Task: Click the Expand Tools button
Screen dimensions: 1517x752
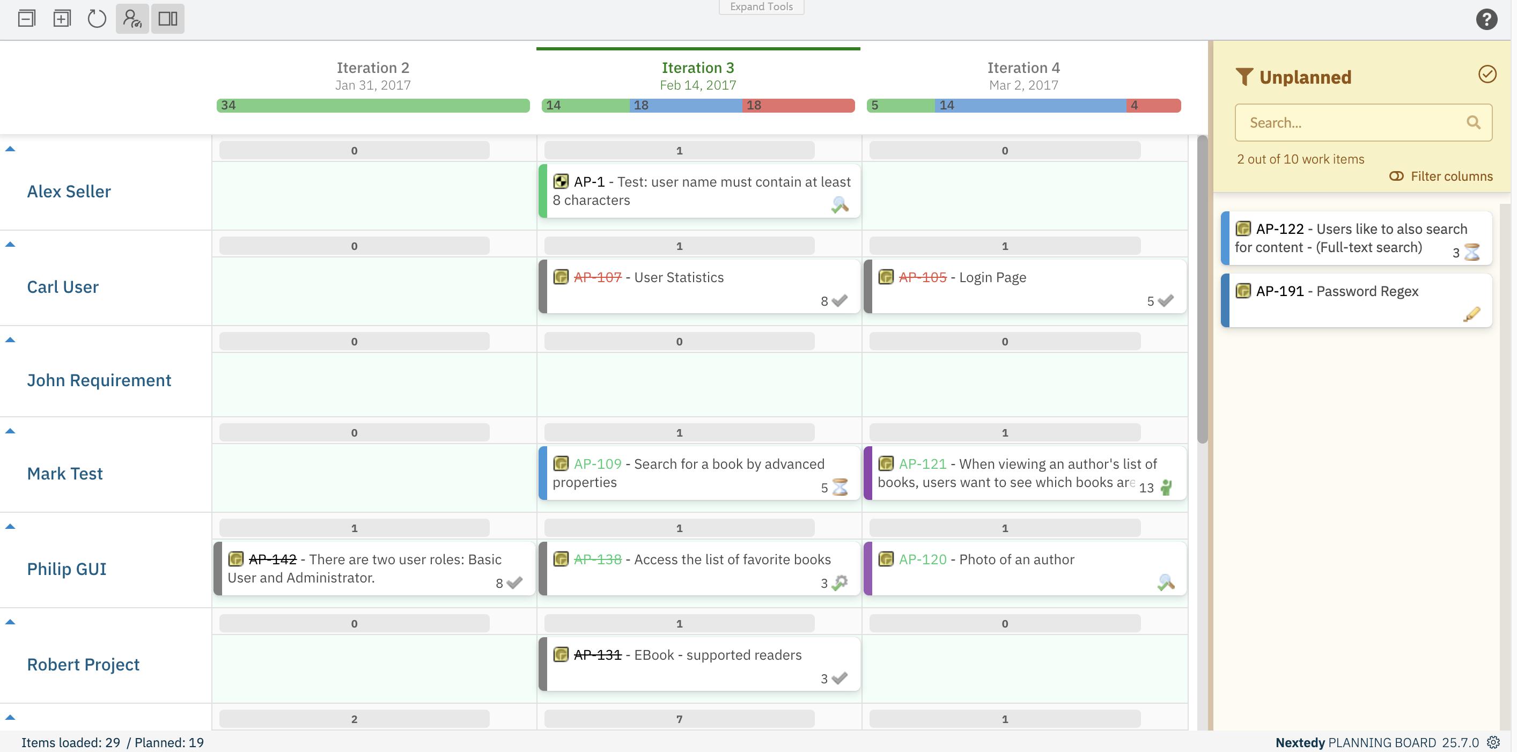Action: click(x=761, y=6)
